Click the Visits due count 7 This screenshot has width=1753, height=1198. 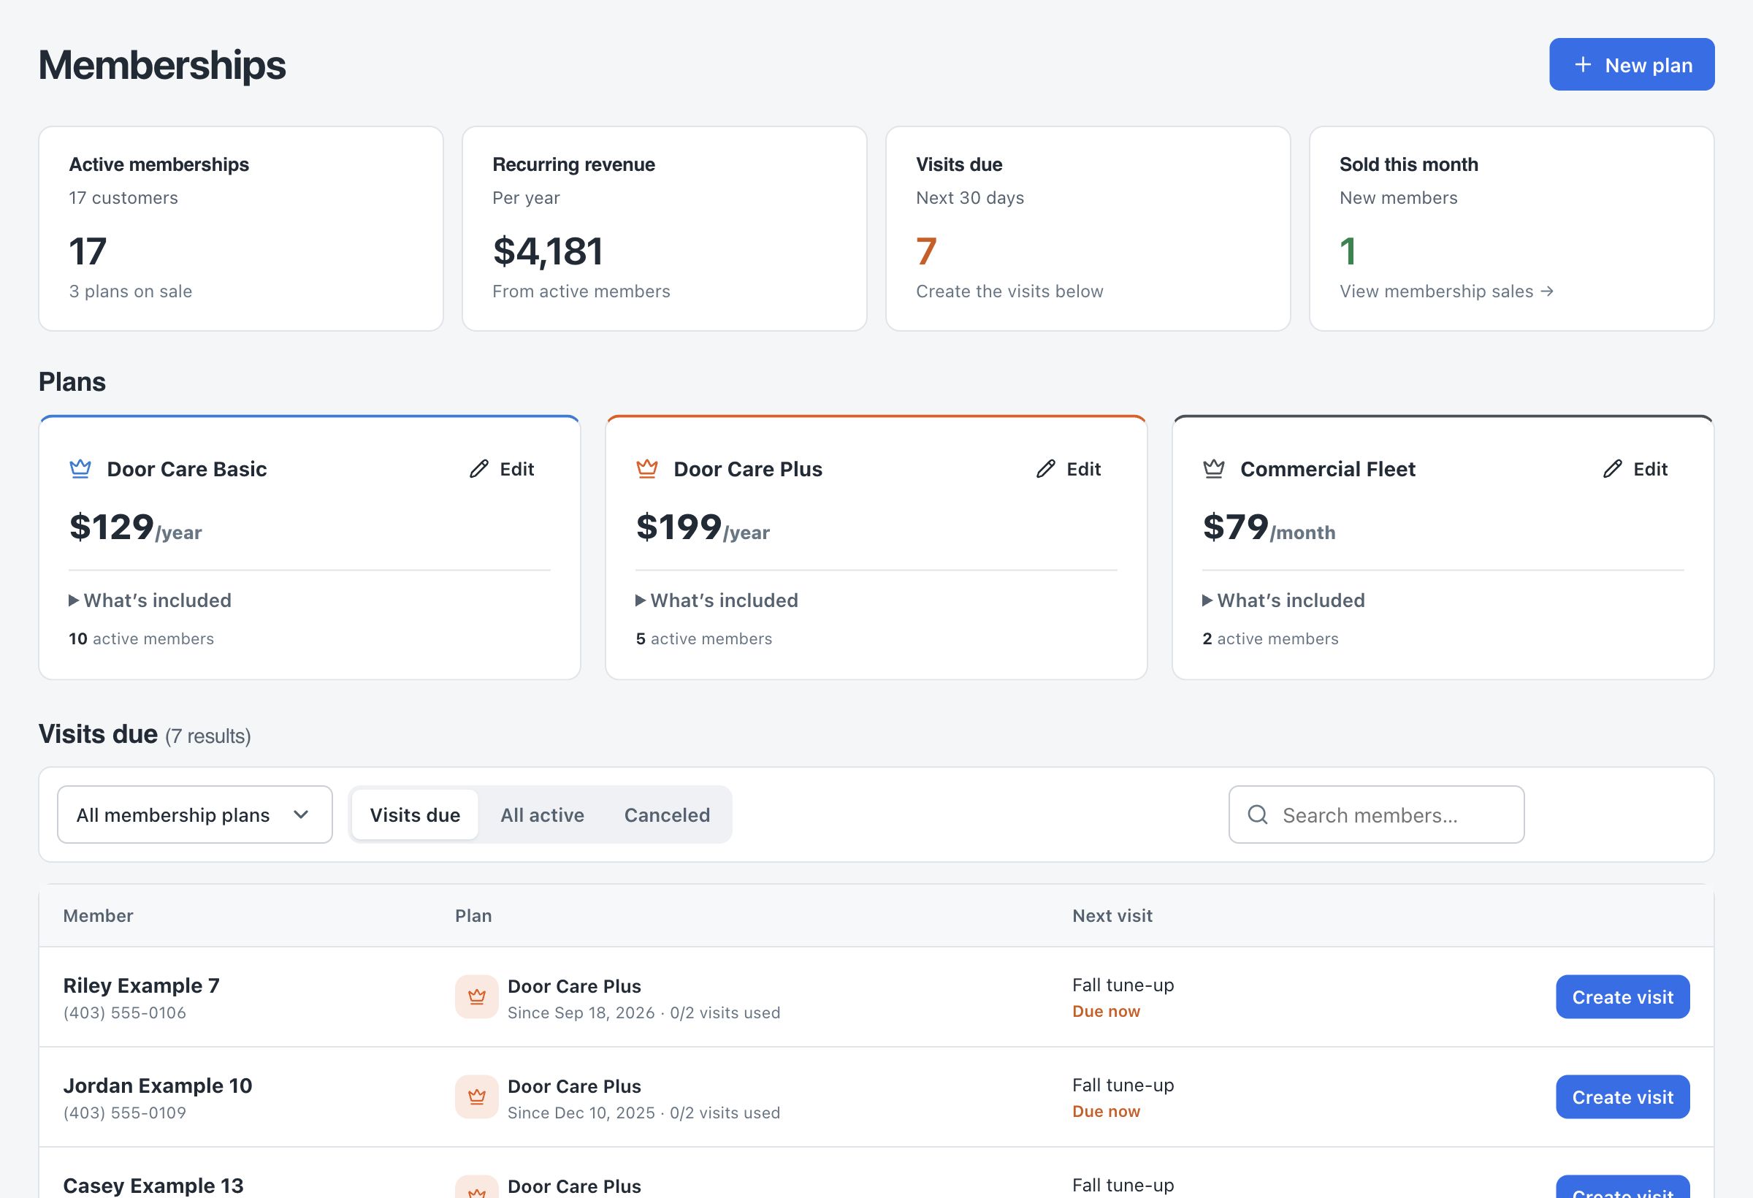pyautogui.click(x=926, y=251)
